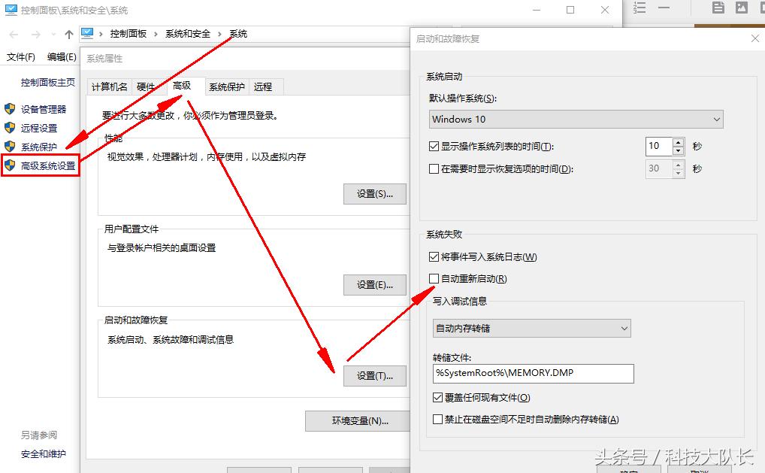Image resolution: width=765 pixels, height=473 pixels.
Task: Click the up-arrow navigation icon in Explorer
Action: [68, 33]
